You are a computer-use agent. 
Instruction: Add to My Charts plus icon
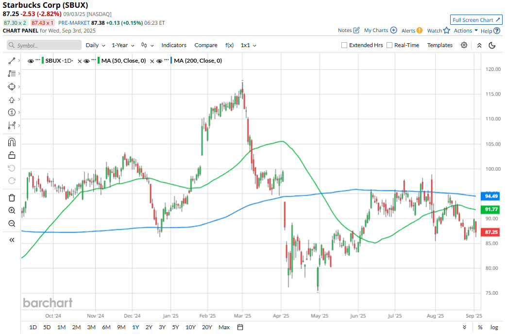coord(393,30)
